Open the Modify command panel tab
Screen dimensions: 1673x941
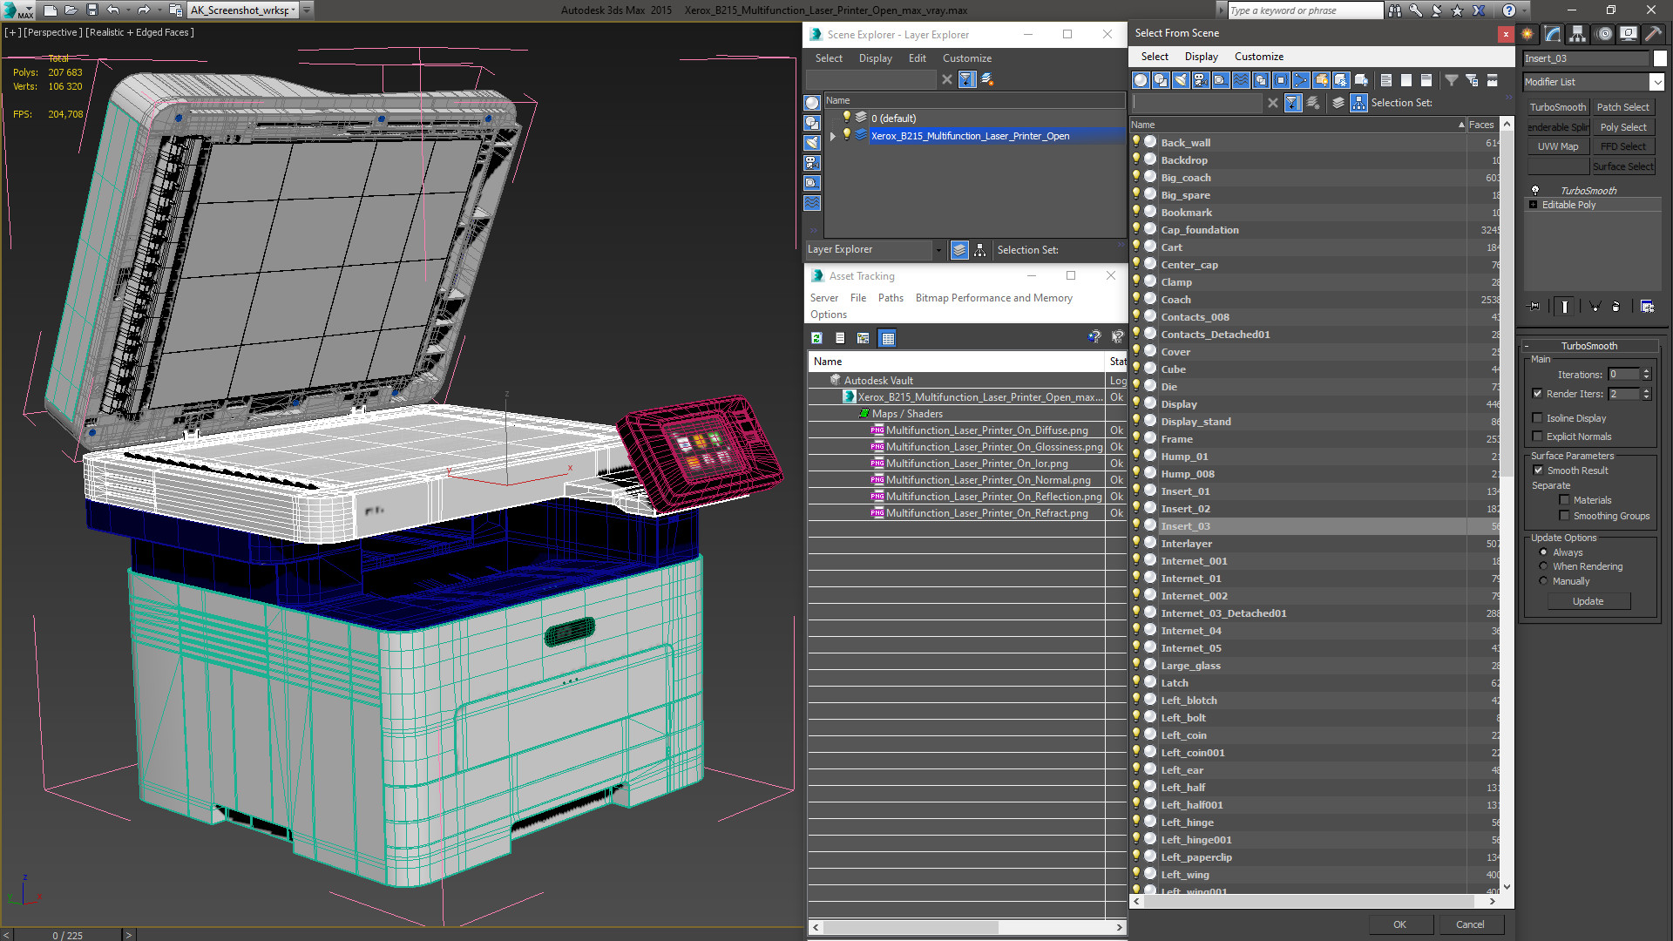click(1553, 34)
